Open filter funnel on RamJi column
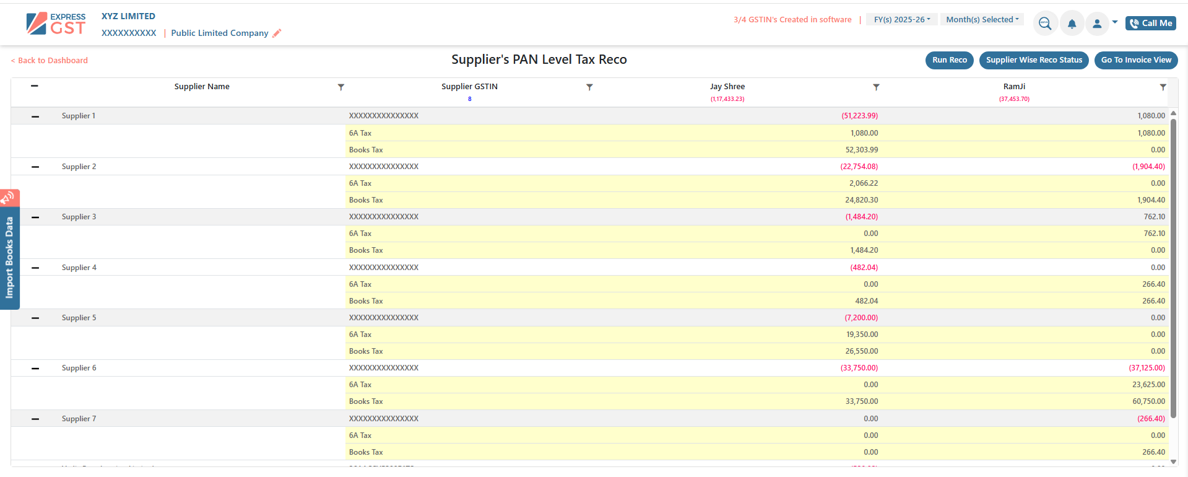The image size is (1188, 477). [x=1163, y=87]
